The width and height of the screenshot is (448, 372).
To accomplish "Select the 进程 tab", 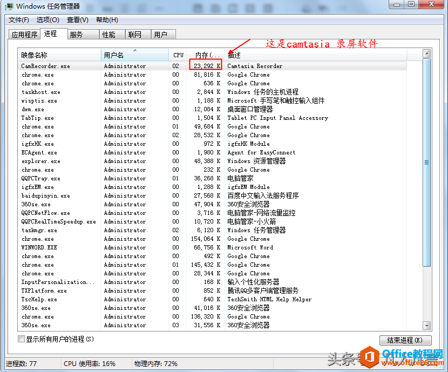I will [54, 33].
